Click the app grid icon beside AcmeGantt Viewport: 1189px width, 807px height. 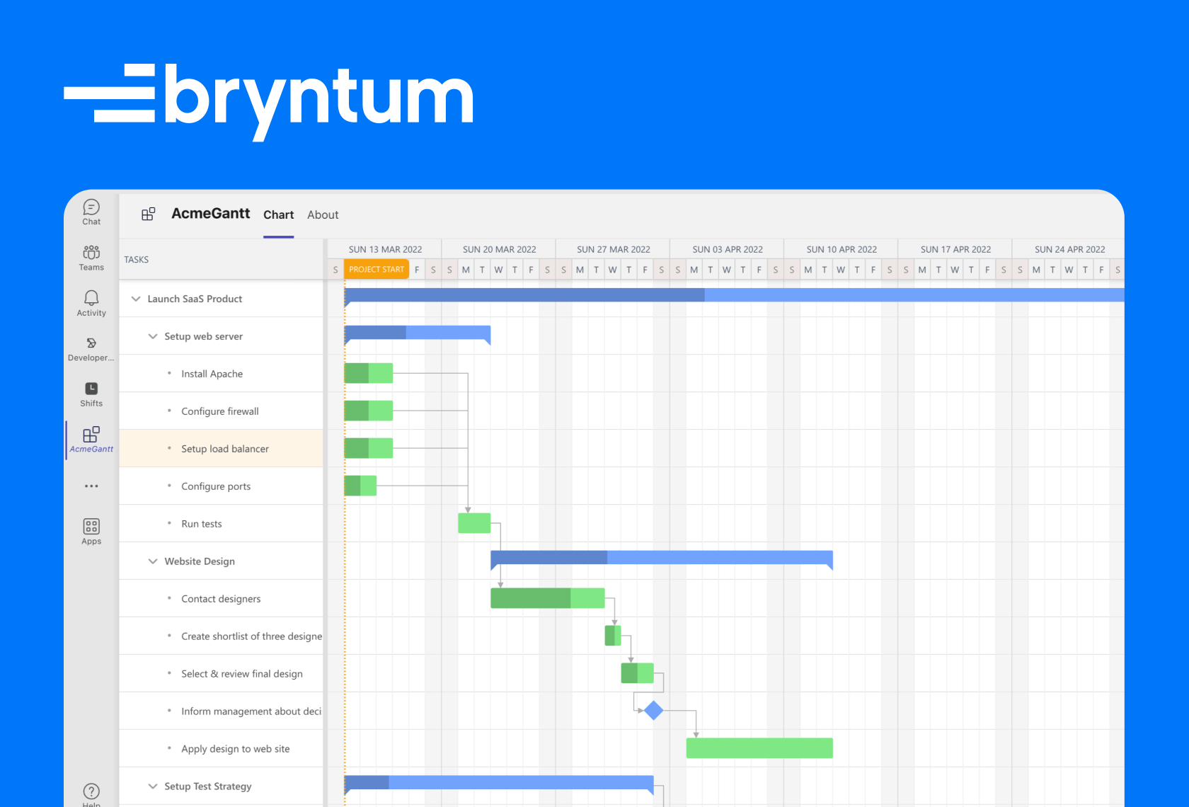(149, 214)
